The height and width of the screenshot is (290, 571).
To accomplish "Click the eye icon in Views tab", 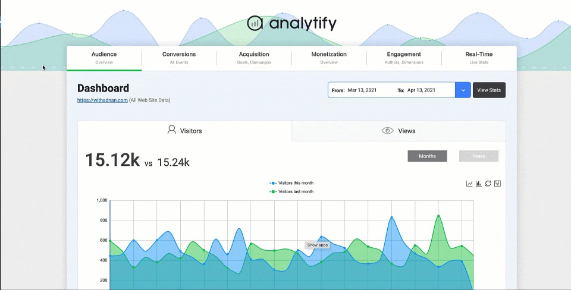I will (387, 131).
